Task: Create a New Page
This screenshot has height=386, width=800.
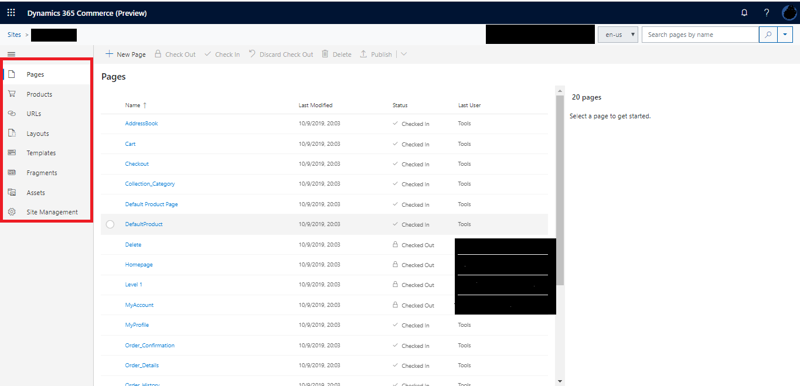Action: (x=125, y=54)
